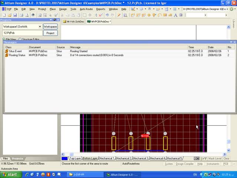The width and height of the screenshot is (237, 178).
Task: Click the horizontal scrollbar thumb of PCB view
Action: 71,154
